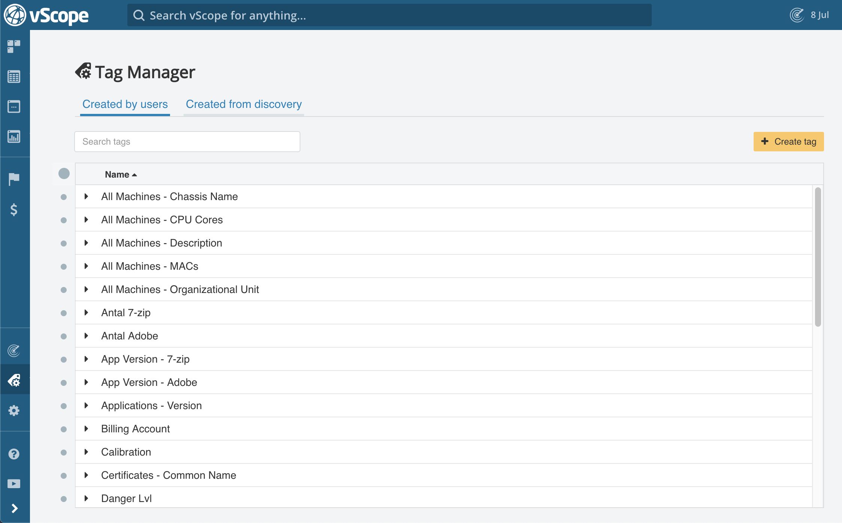Image resolution: width=842 pixels, height=523 pixels.
Task: Select the circle for Billing Account row
Action: (x=64, y=429)
